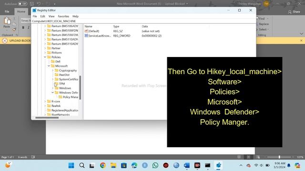
Task: Click the 6 words count in status bar
Action: [22, 157]
